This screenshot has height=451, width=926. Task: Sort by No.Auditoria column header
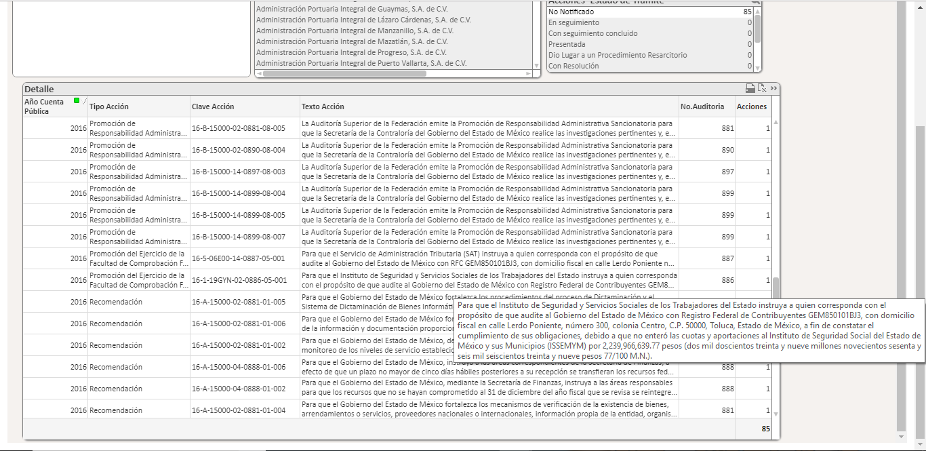pyautogui.click(x=702, y=106)
